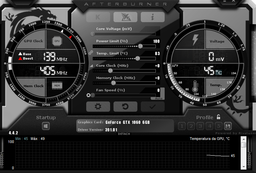
Task: Click the Core Voltage slider handle
Action: [x=93, y=34]
